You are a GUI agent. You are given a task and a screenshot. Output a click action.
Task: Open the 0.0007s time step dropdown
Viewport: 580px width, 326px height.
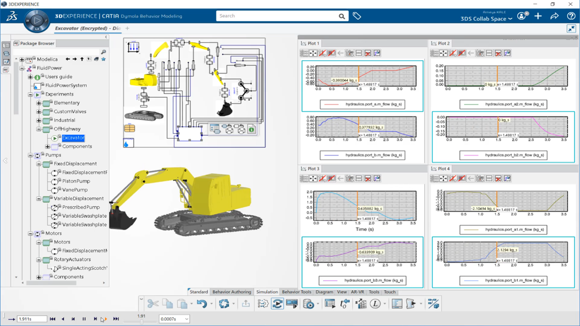[187, 319]
